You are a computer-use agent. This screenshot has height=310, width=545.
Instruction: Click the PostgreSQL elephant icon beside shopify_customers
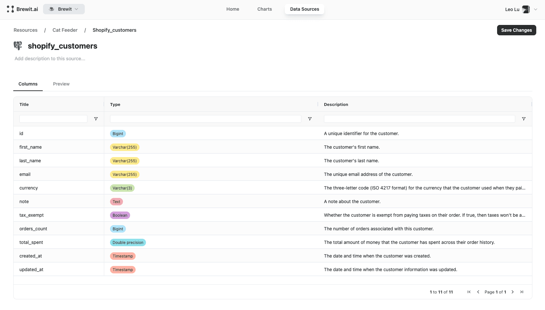(18, 46)
